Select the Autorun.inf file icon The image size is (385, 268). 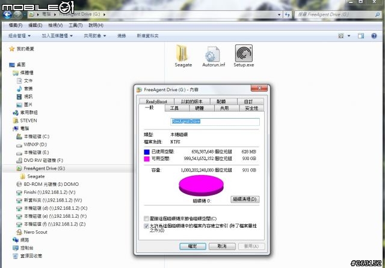point(212,53)
